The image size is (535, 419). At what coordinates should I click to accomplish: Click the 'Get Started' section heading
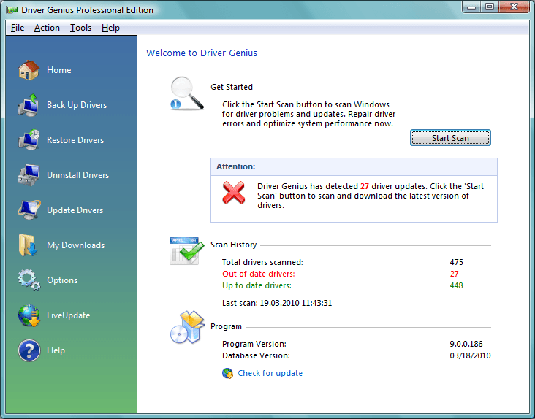coord(232,87)
